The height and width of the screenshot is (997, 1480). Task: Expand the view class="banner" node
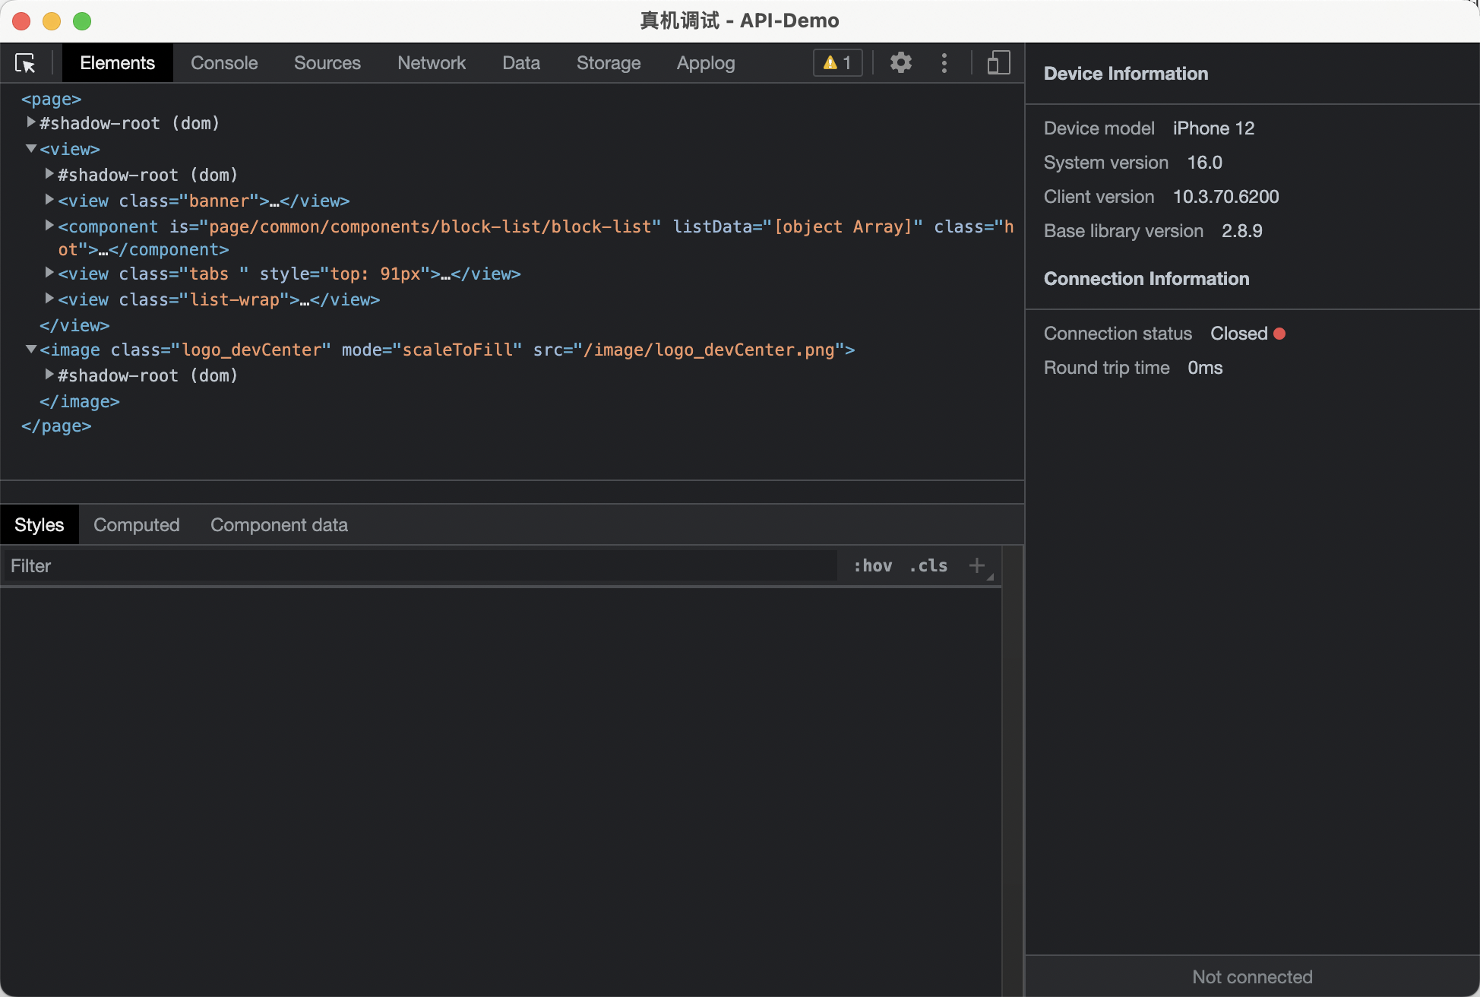point(49,200)
